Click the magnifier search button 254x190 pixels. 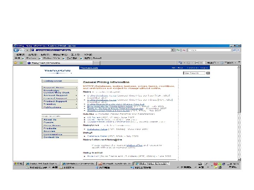234,50
